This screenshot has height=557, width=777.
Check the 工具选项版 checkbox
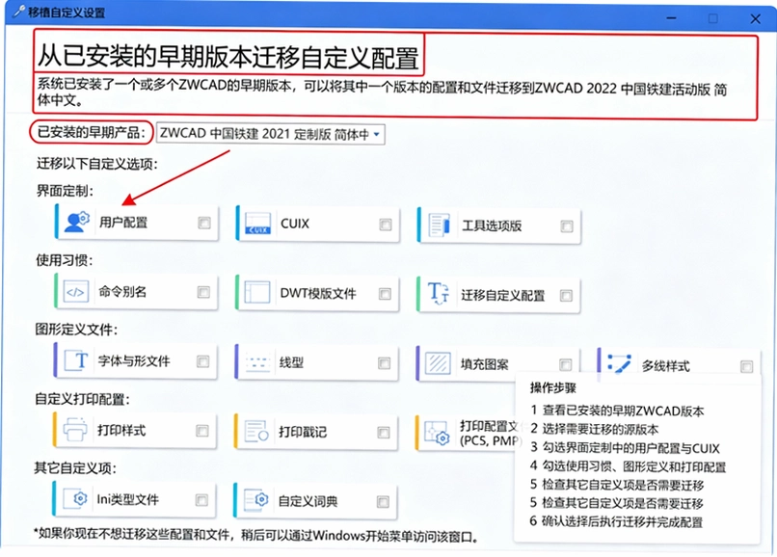(567, 226)
